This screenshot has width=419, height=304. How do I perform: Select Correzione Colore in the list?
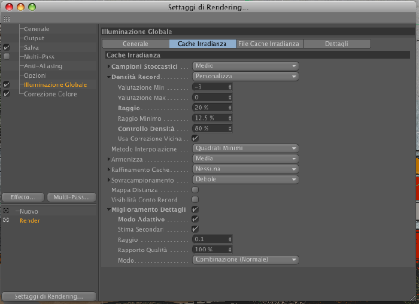point(50,94)
